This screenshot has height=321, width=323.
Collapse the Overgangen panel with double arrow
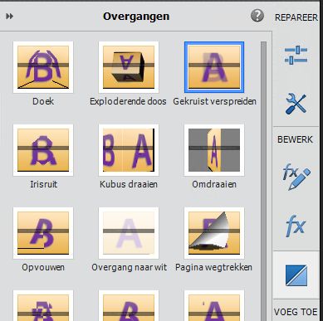[9, 17]
